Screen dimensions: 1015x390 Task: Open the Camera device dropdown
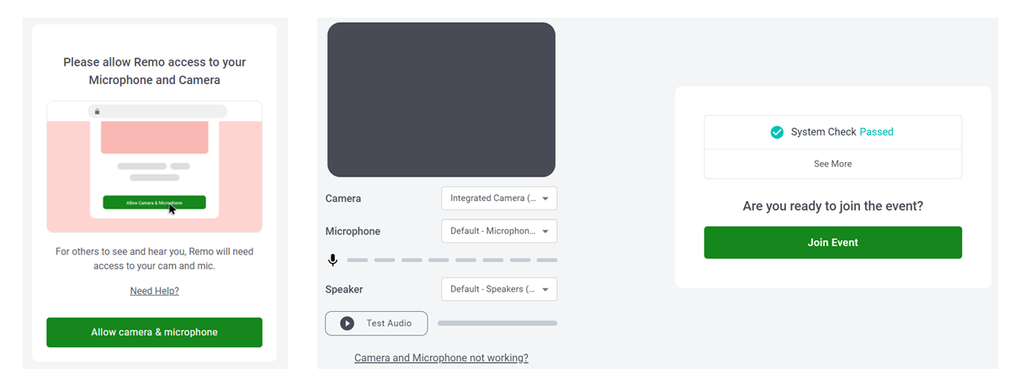499,198
